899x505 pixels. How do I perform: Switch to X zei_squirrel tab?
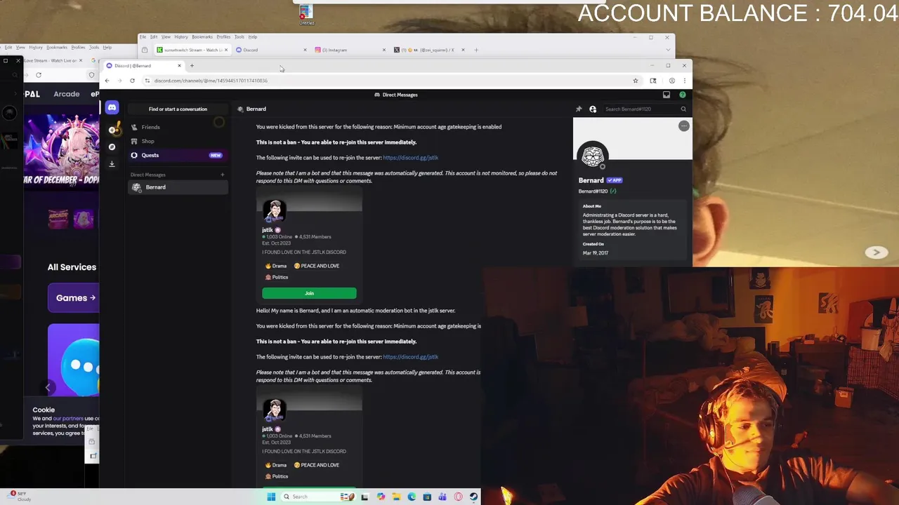click(x=428, y=50)
